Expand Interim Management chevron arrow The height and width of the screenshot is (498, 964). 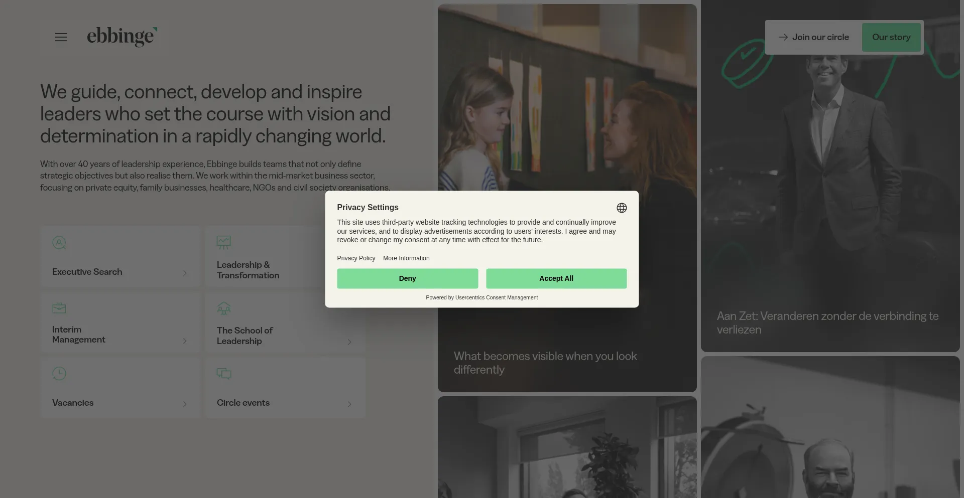(x=185, y=341)
